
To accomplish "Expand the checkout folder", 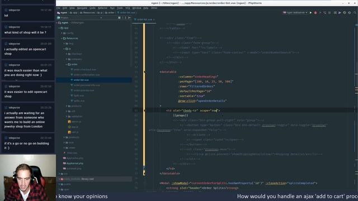I will click(x=67, y=54).
